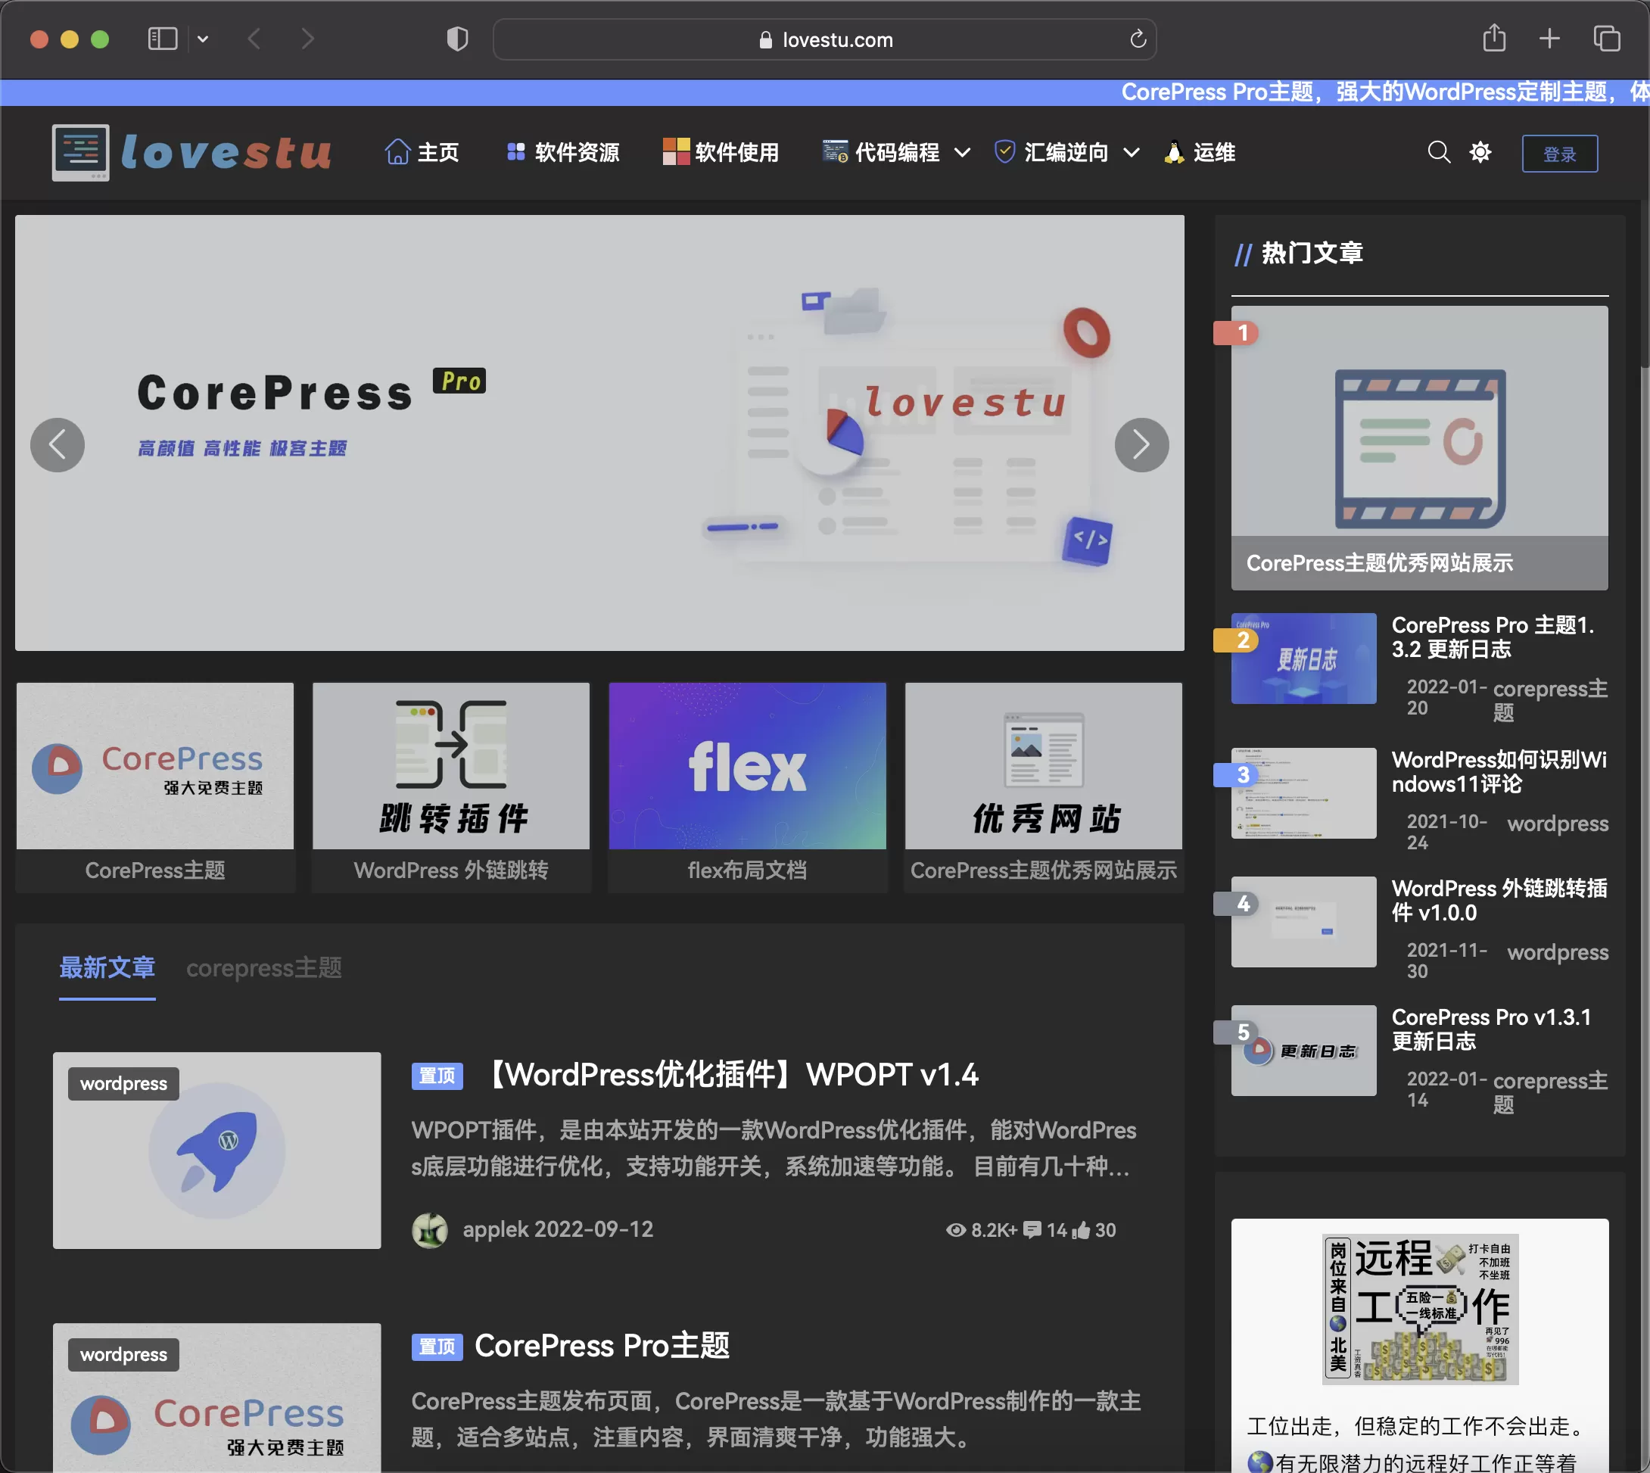The image size is (1650, 1473).
Task: Click the CorePress Pro主题 article thumbnail
Action: [x=217, y=1399]
